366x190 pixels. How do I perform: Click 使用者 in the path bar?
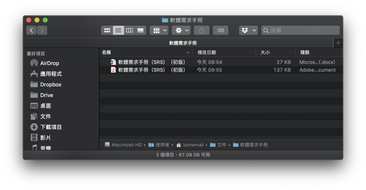(x=159, y=145)
